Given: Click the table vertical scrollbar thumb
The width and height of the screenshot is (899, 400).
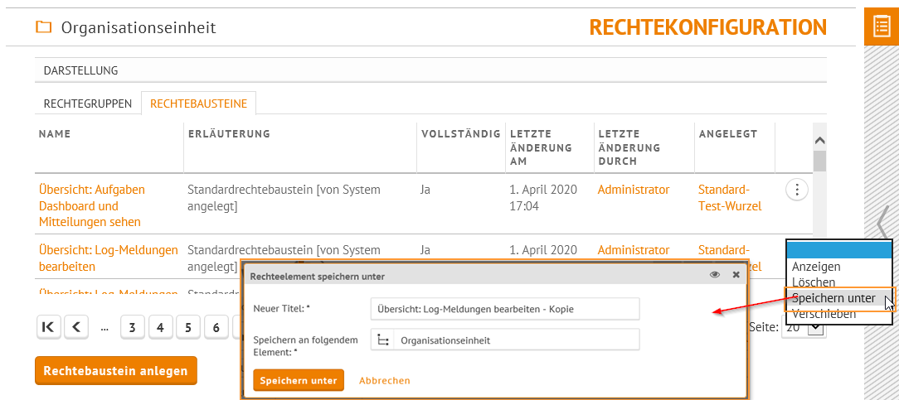Looking at the screenshot, I should pyautogui.click(x=820, y=161).
